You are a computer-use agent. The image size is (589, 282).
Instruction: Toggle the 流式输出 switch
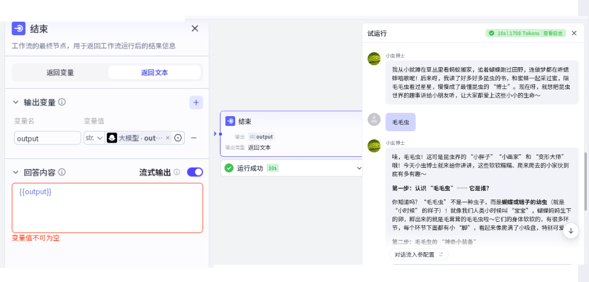195,172
